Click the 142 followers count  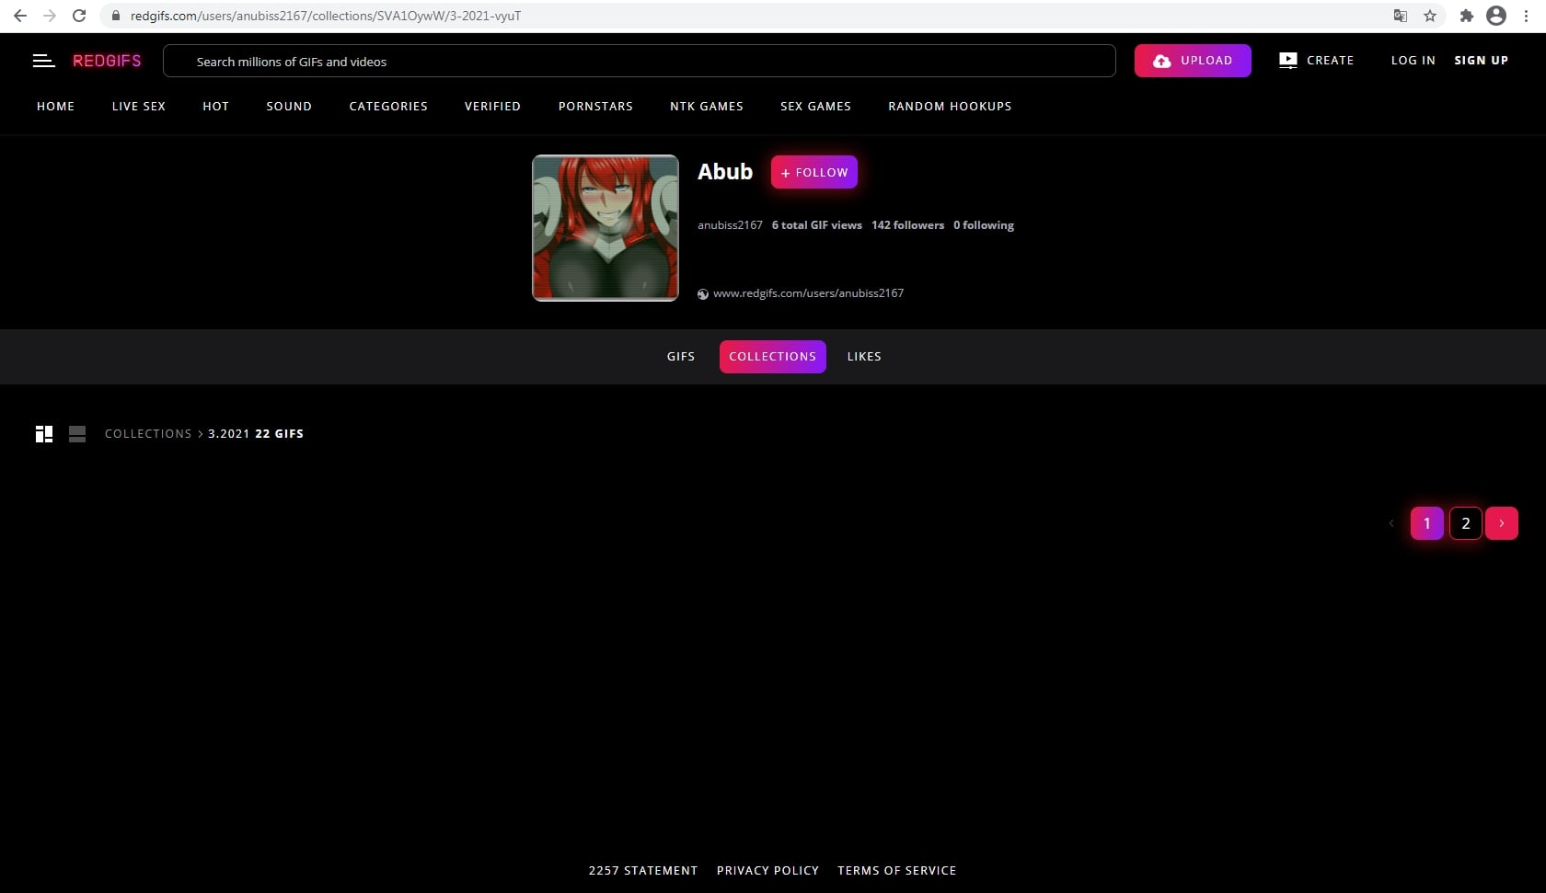coord(907,225)
